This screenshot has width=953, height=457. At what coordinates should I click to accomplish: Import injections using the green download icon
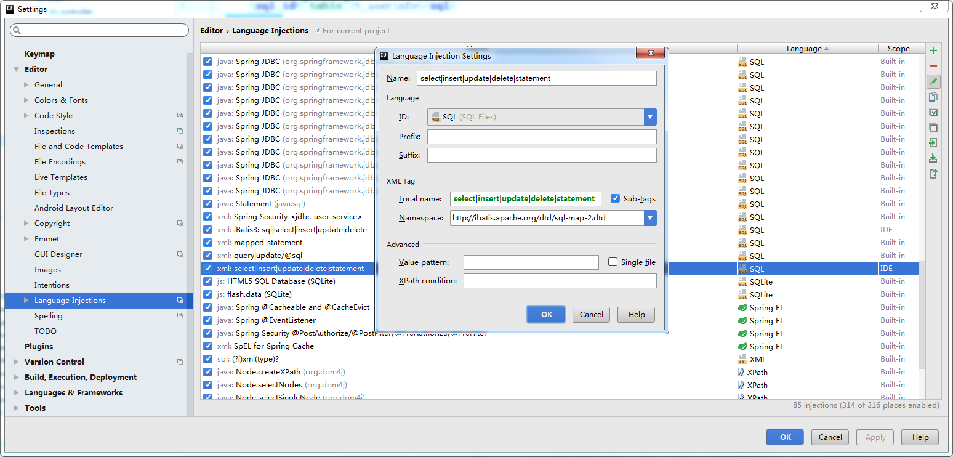point(933,158)
